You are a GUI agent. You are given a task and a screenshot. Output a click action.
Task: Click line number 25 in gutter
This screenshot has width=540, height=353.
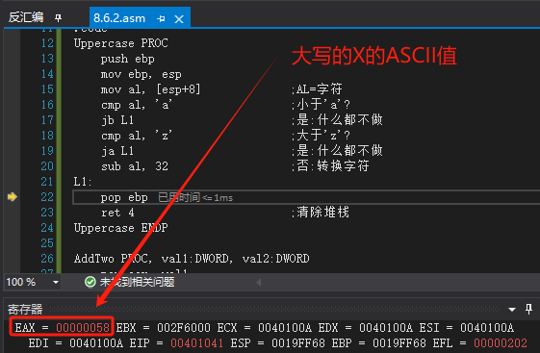click(x=47, y=243)
